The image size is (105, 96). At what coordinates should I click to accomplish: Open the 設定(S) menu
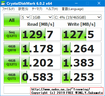click(23, 9)
